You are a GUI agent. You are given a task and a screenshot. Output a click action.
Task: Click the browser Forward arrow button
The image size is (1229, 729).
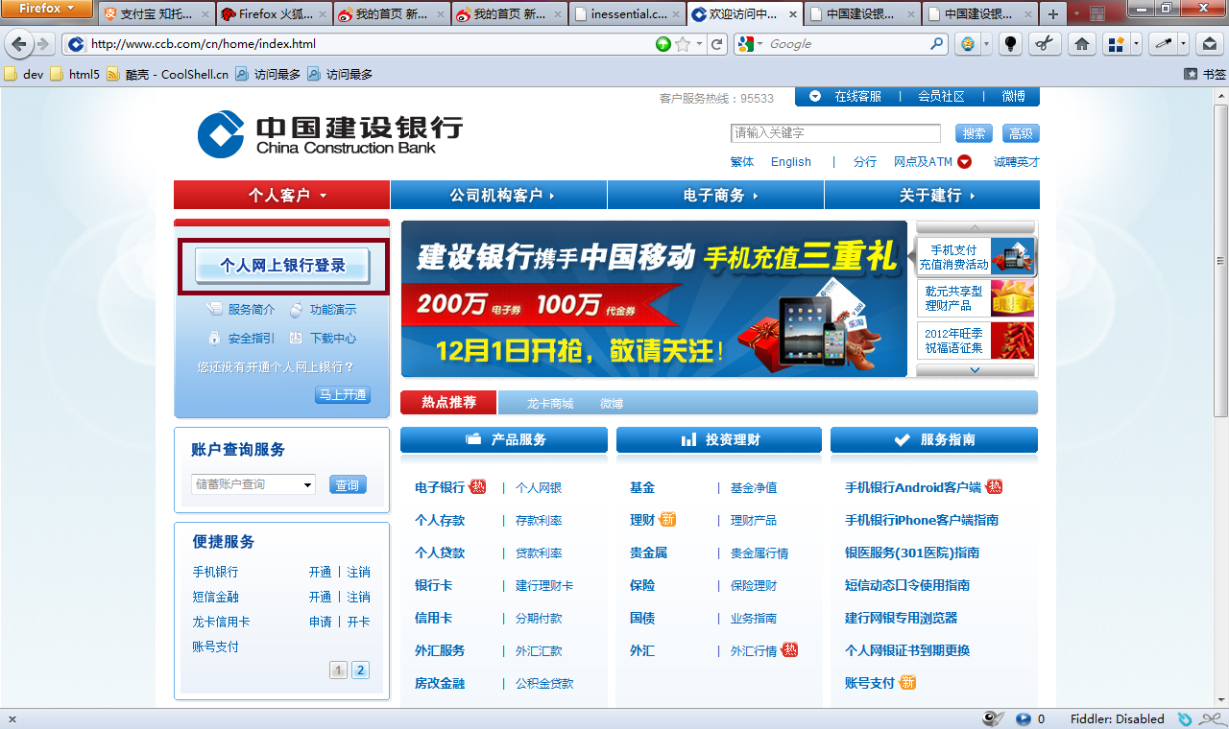click(x=43, y=44)
